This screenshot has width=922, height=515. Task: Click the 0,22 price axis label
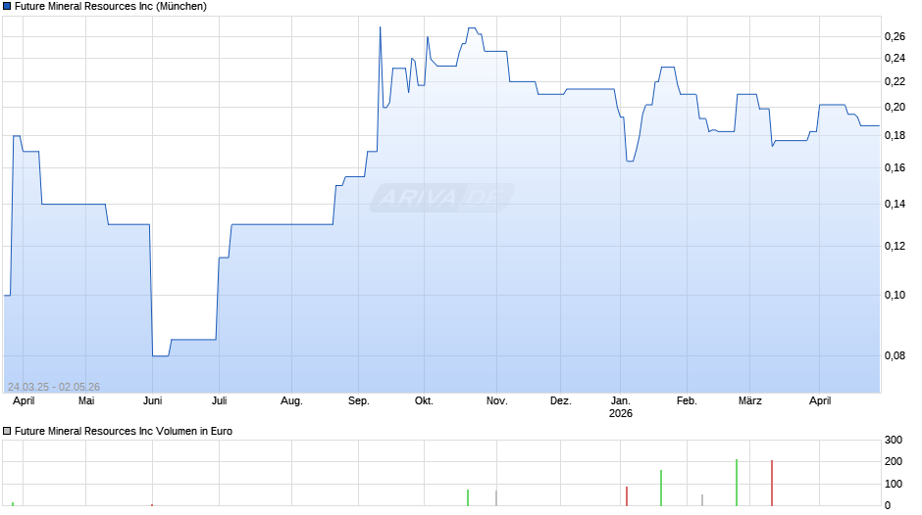[x=895, y=81]
